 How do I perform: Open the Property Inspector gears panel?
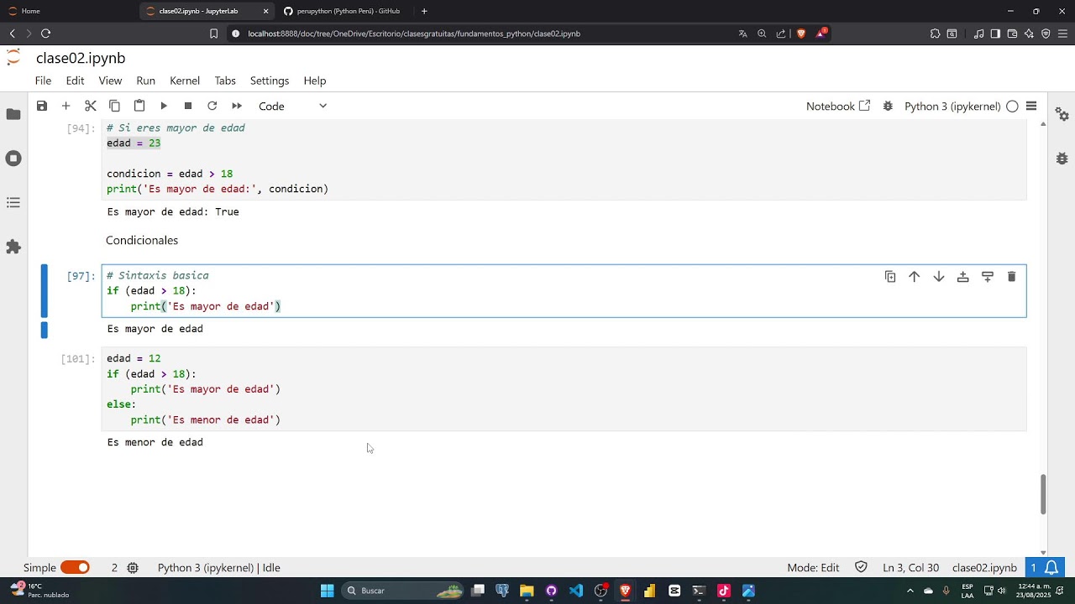click(x=1062, y=114)
